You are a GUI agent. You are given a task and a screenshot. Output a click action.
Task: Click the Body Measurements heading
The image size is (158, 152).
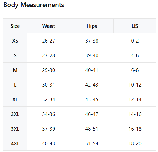coord(34,5)
